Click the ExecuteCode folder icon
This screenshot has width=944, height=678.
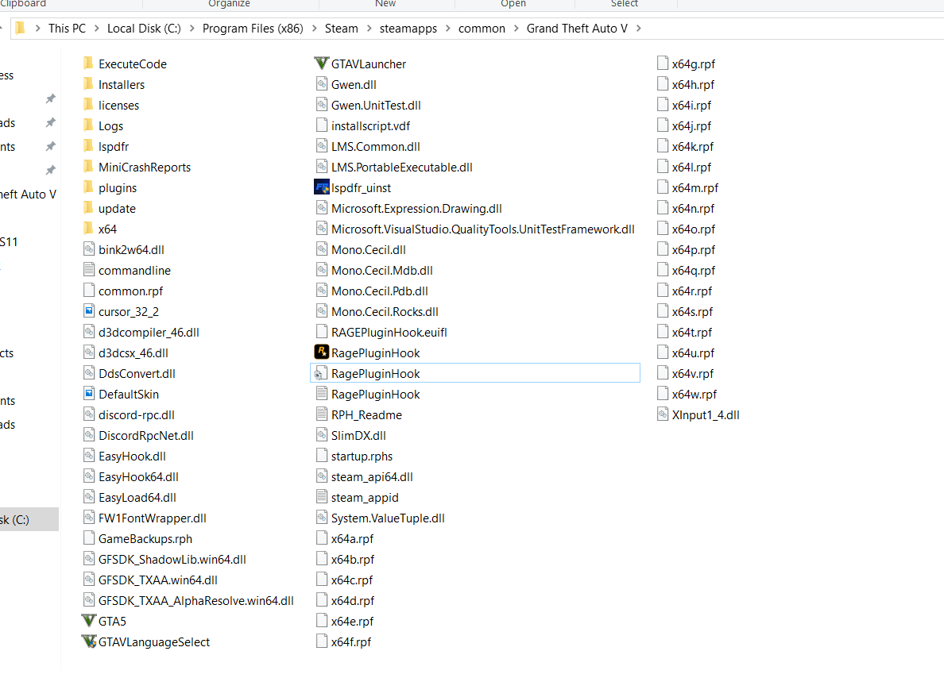(88, 64)
